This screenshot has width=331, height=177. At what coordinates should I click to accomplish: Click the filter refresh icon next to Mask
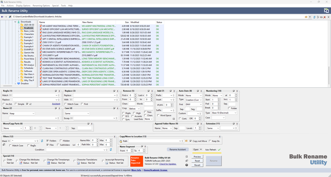[x=42, y=141]
